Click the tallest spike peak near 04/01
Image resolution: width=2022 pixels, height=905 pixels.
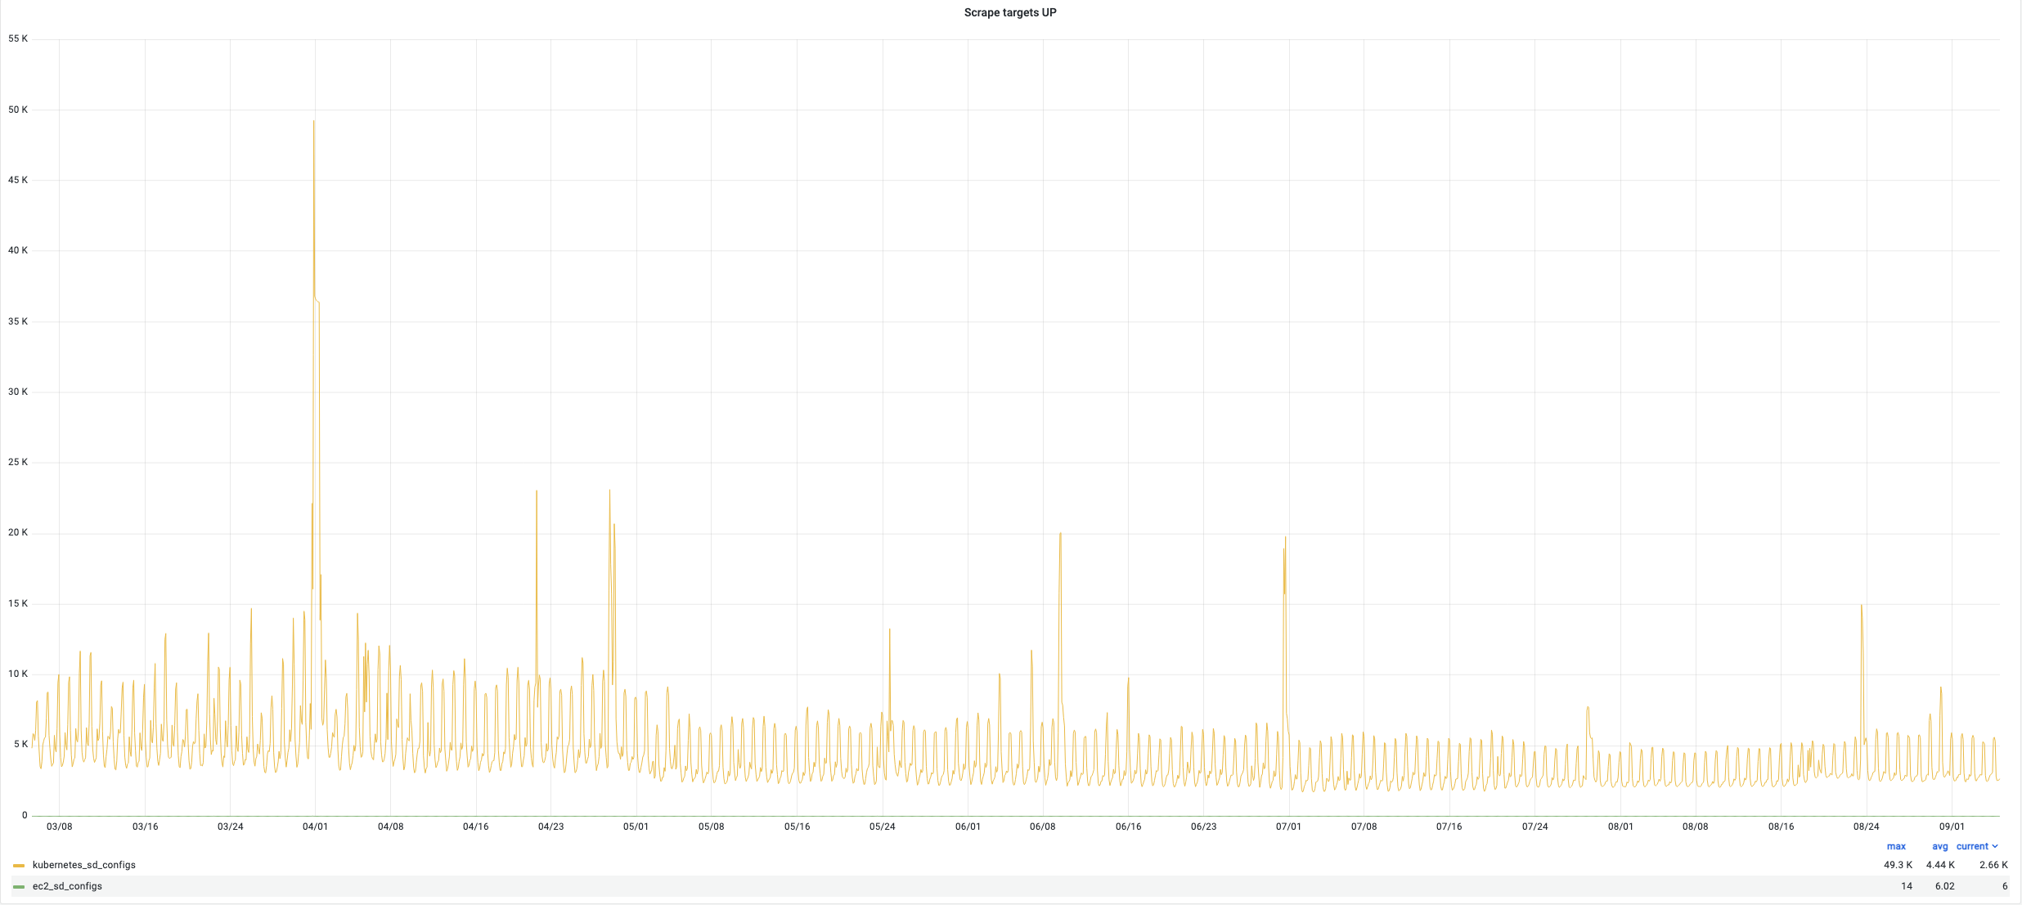[x=314, y=122]
